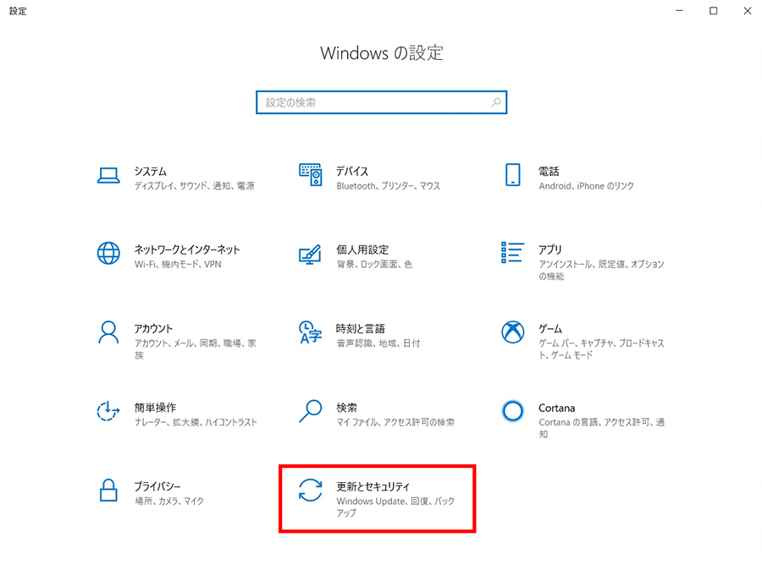
Task: Click the text Android、iPhone のリンク
Action: coord(587,186)
